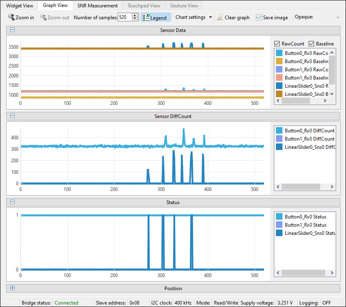
Task: Select Button0_Rx0 DiffCount legend entry text
Action: (x=310, y=131)
